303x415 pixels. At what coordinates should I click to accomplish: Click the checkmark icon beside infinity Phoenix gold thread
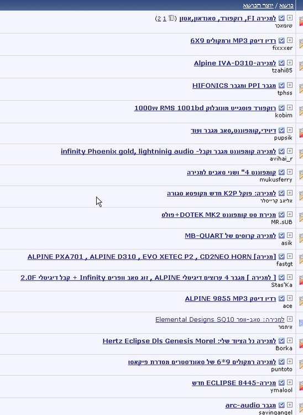[281, 152]
